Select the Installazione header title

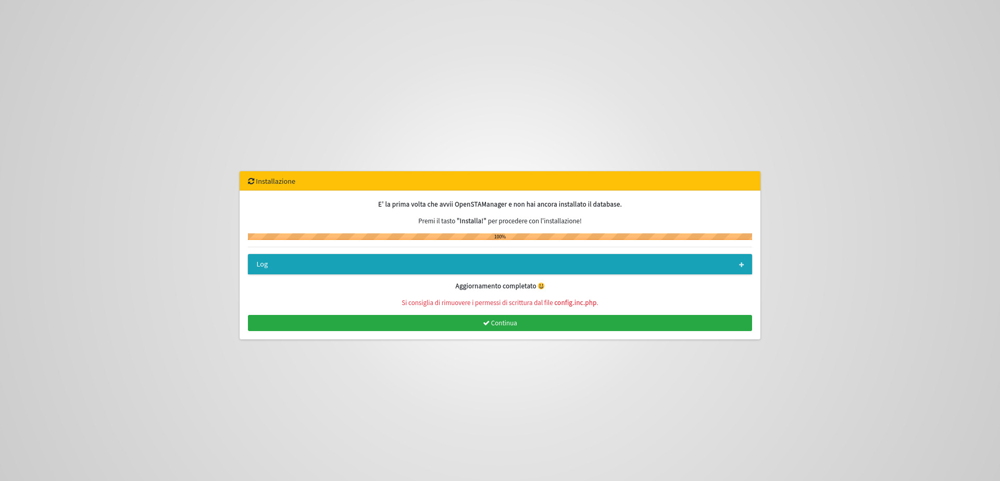coord(276,181)
